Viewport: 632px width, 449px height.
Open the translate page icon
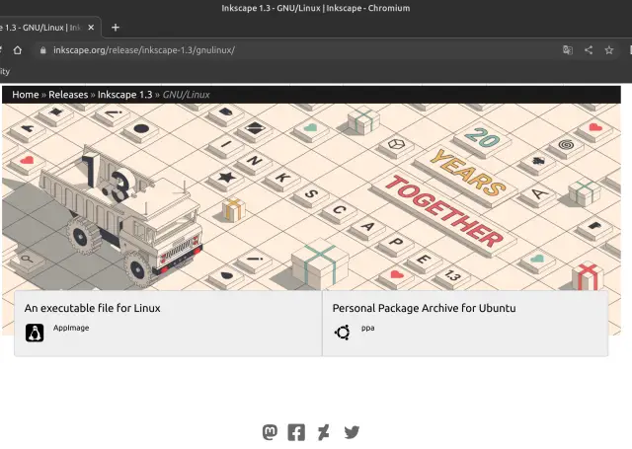click(568, 50)
